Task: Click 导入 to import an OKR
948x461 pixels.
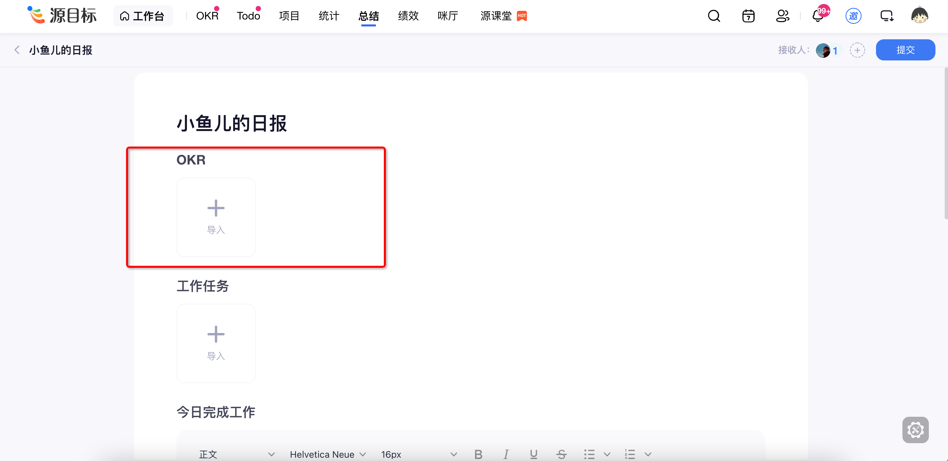Action: pos(216,217)
